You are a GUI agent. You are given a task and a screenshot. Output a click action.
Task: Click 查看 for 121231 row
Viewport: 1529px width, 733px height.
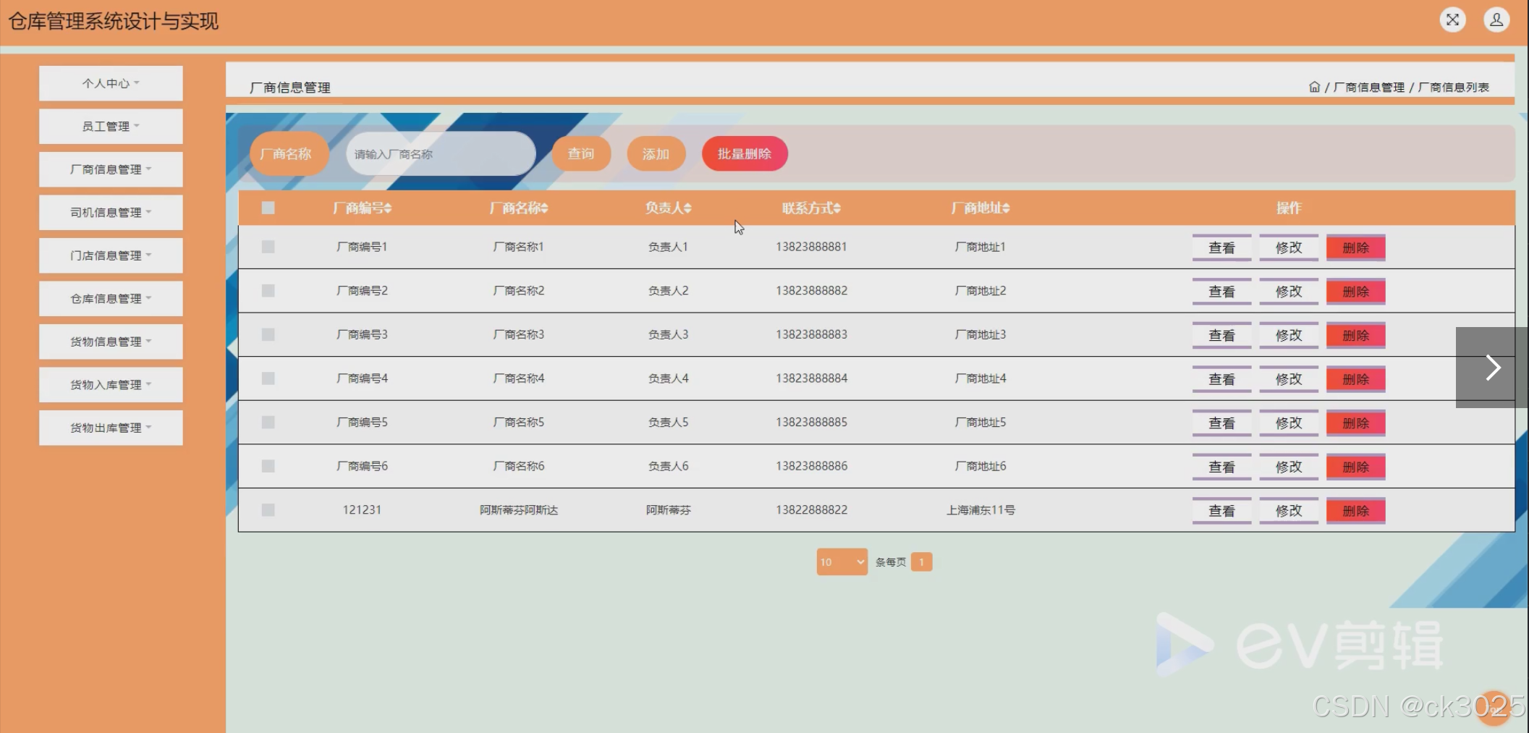pyautogui.click(x=1221, y=511)
